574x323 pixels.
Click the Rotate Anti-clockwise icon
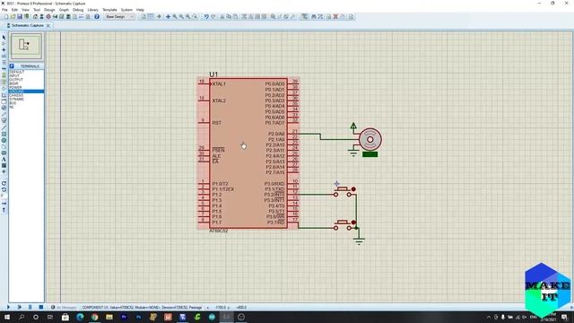4,189
